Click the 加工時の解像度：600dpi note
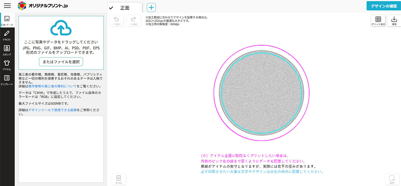This screenshot has width=401, height=186. pyautogui.click(x=162, y=24)
